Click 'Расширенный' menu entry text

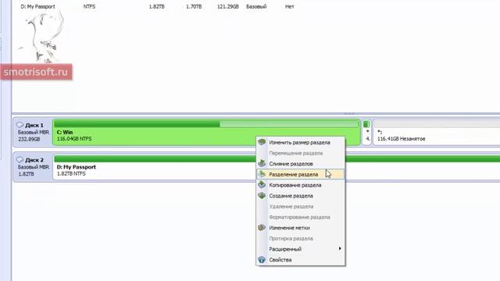point(285,249)
